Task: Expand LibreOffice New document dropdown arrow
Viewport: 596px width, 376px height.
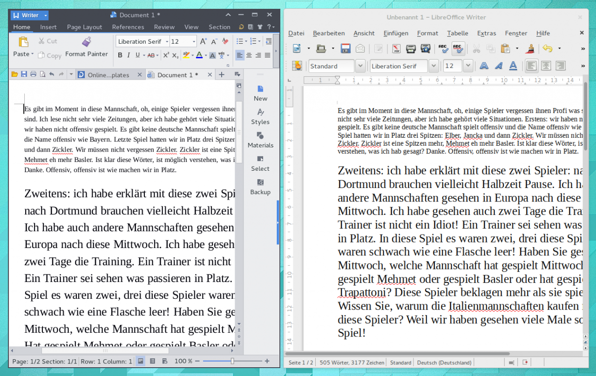Action: 308,48
